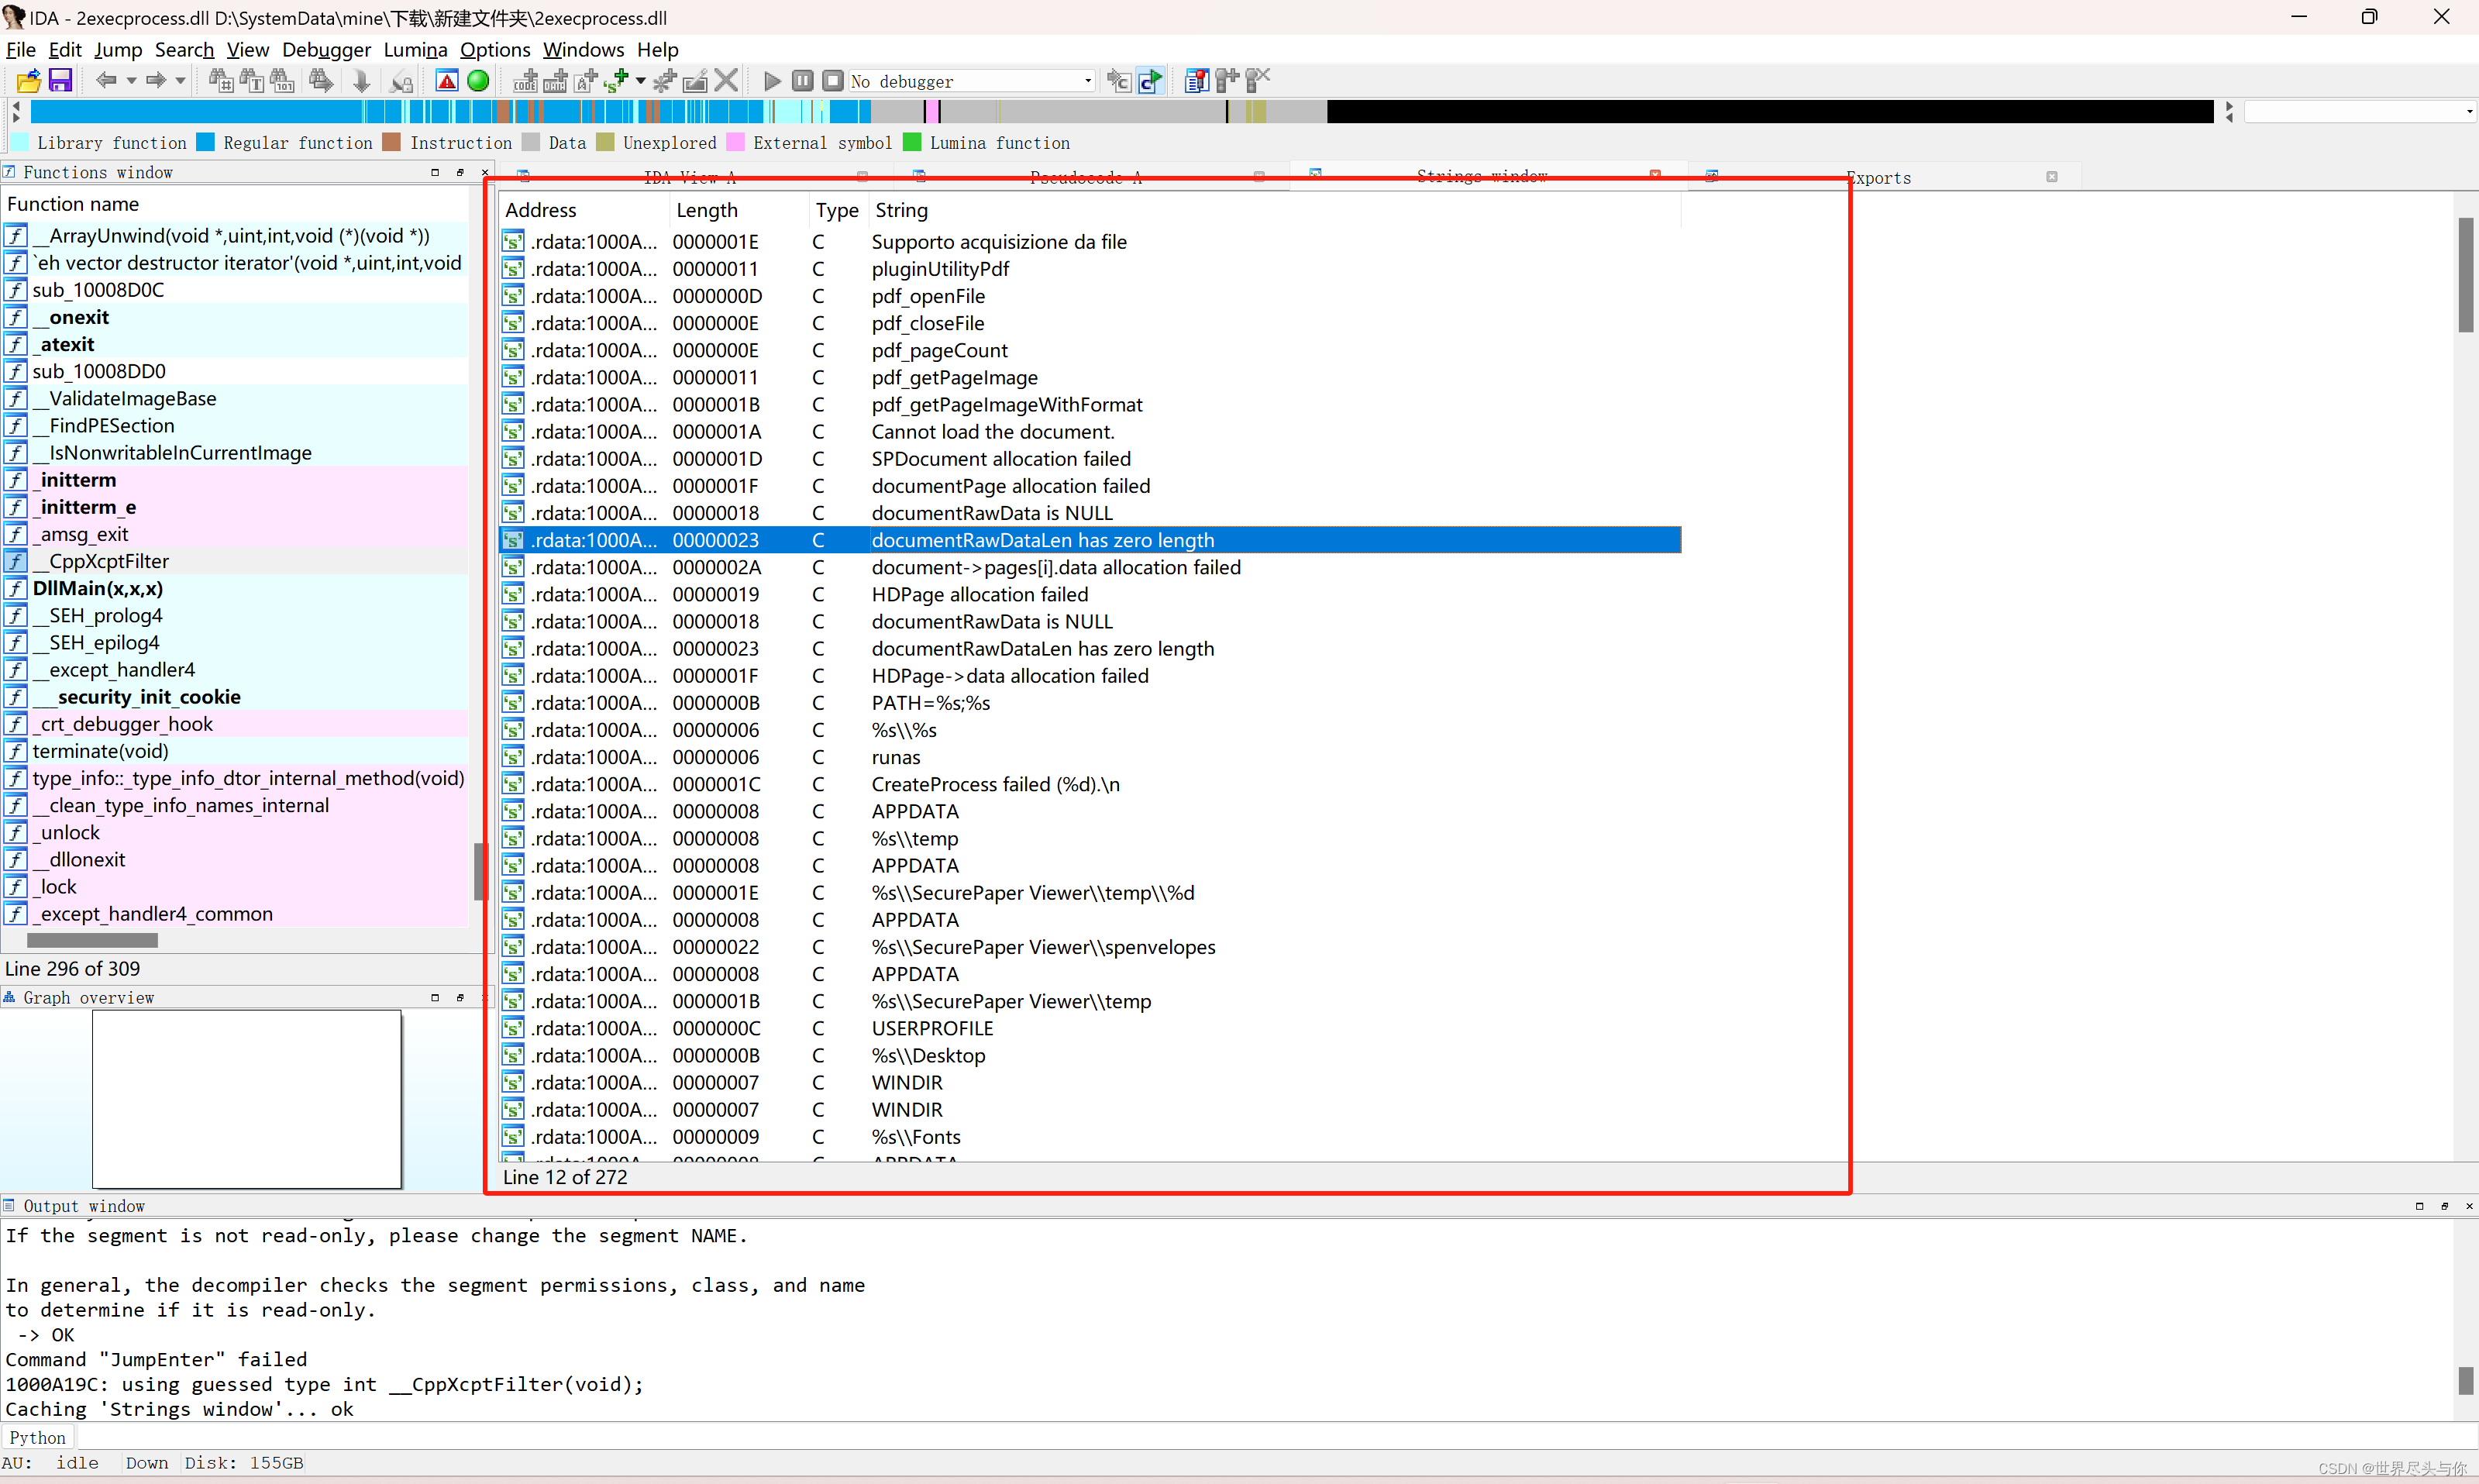This screenshot has width=2479, height=1484.
Task: Click binoculars search immediate value icon
Action: [x=221, y=81]
